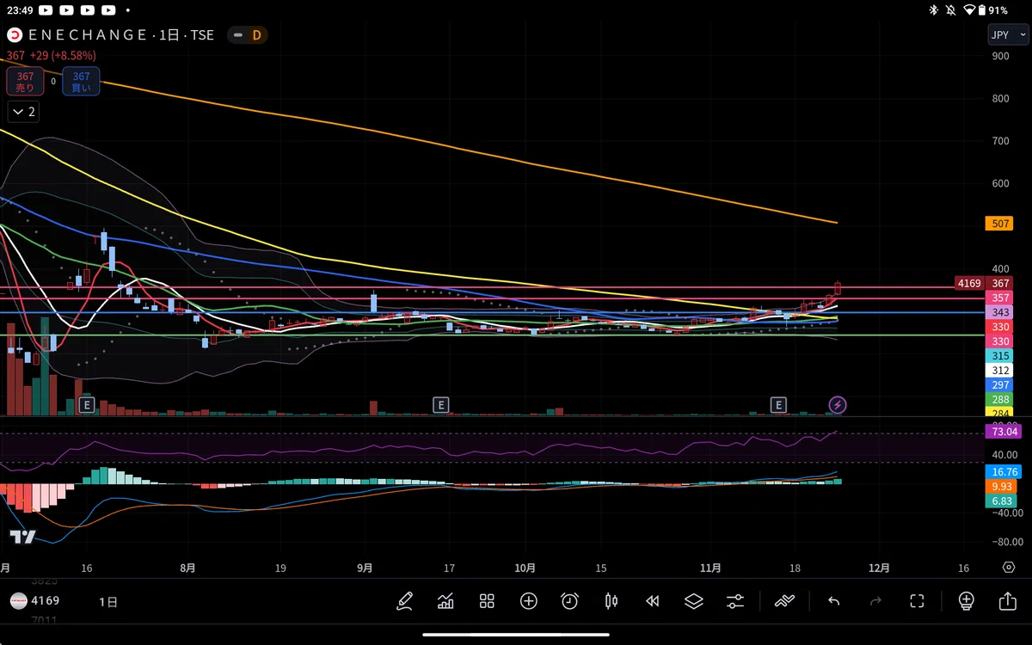Image resolution: width=1032 pixels, height=645 pixels.
Task: Open the layout grid icon
Action: [x=487, y=601]
